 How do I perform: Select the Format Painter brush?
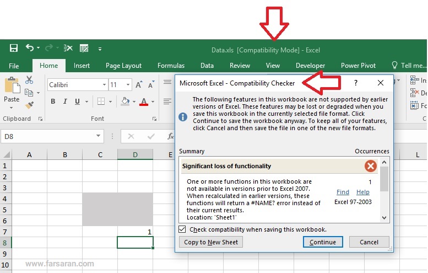pos(29,105)
